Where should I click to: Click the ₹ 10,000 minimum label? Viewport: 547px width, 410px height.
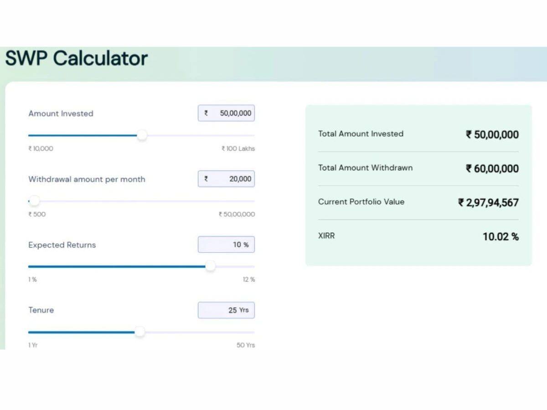(x=41, y=149)
